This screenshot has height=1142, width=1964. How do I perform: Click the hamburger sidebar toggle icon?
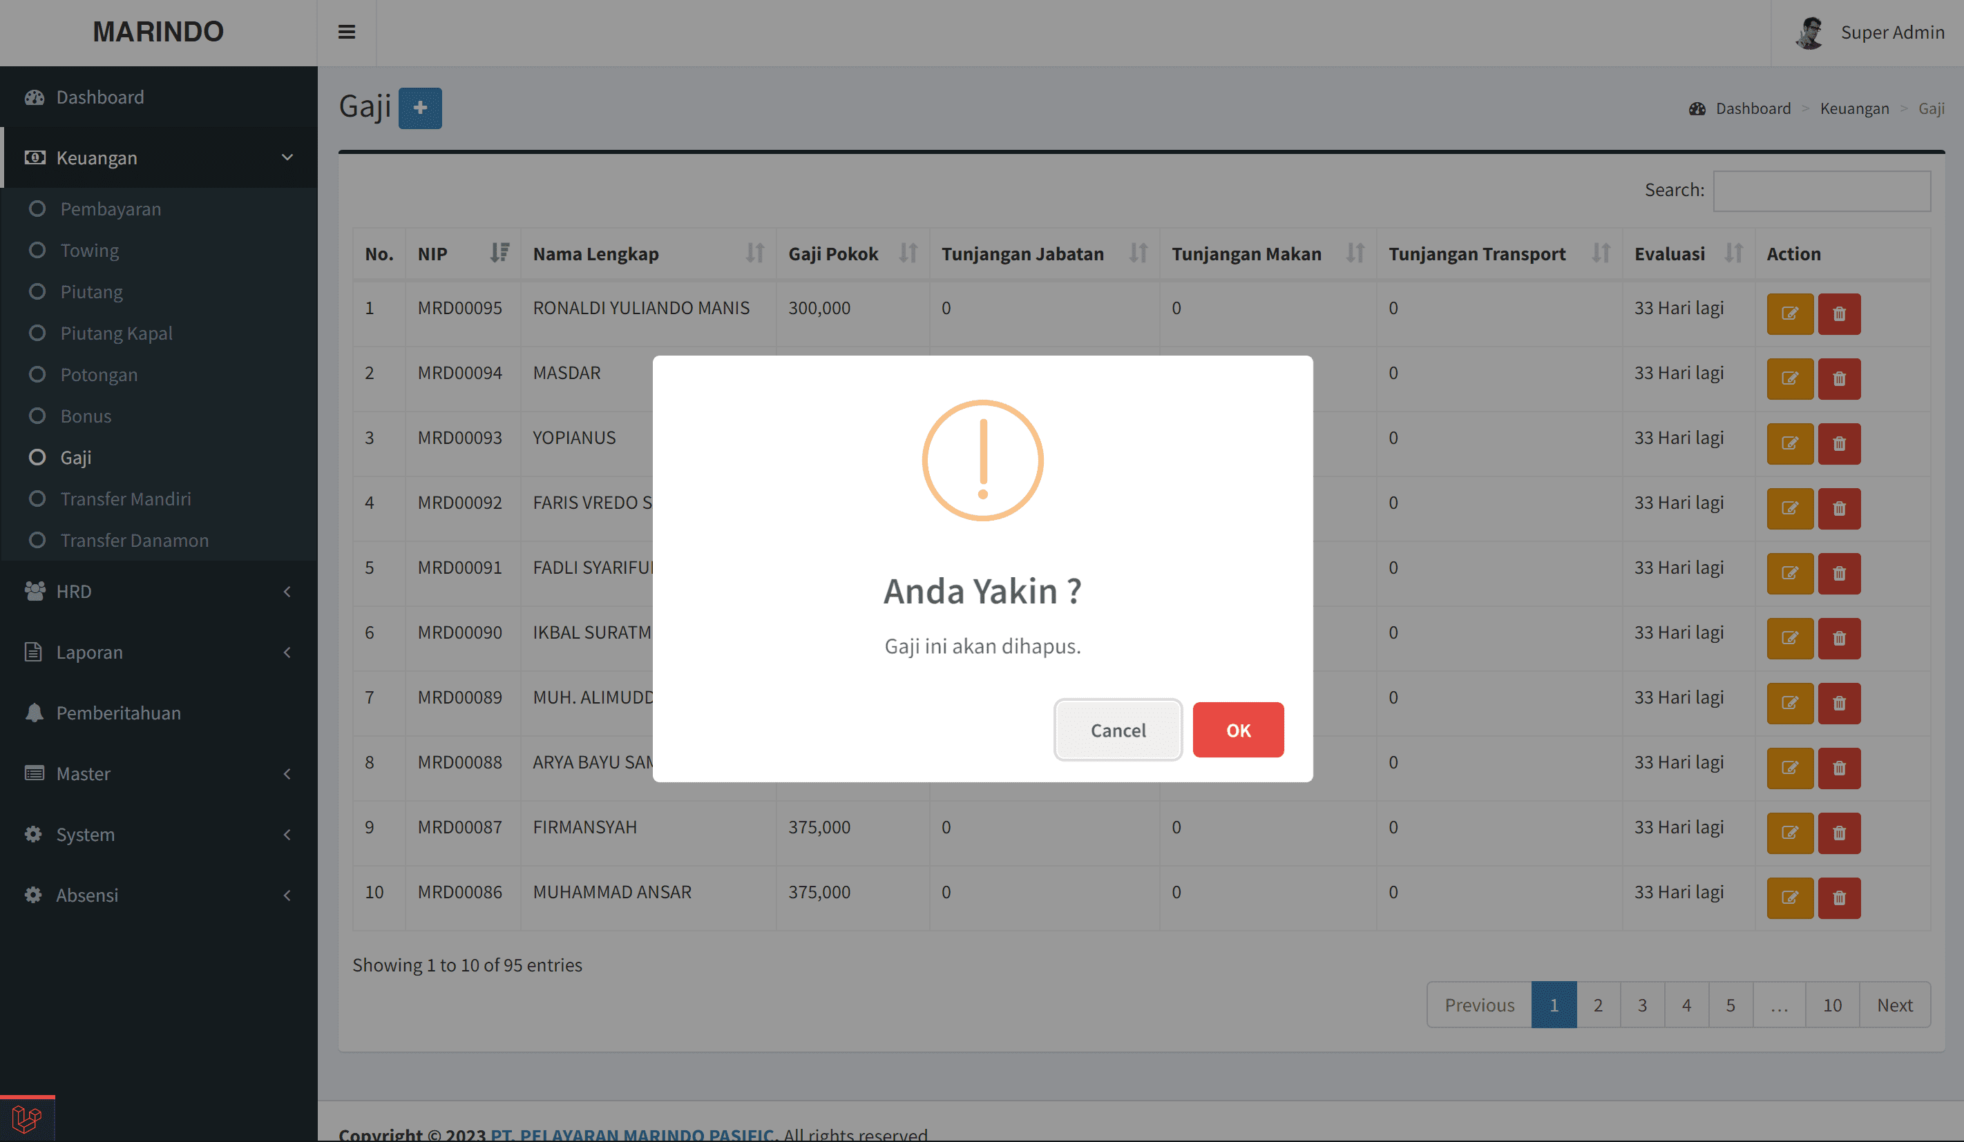pos(346,32)
